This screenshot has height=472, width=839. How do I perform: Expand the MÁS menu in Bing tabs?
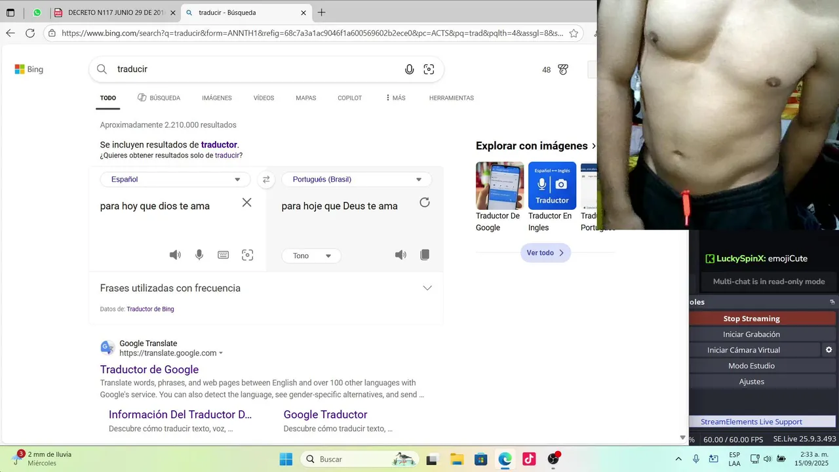395,98
